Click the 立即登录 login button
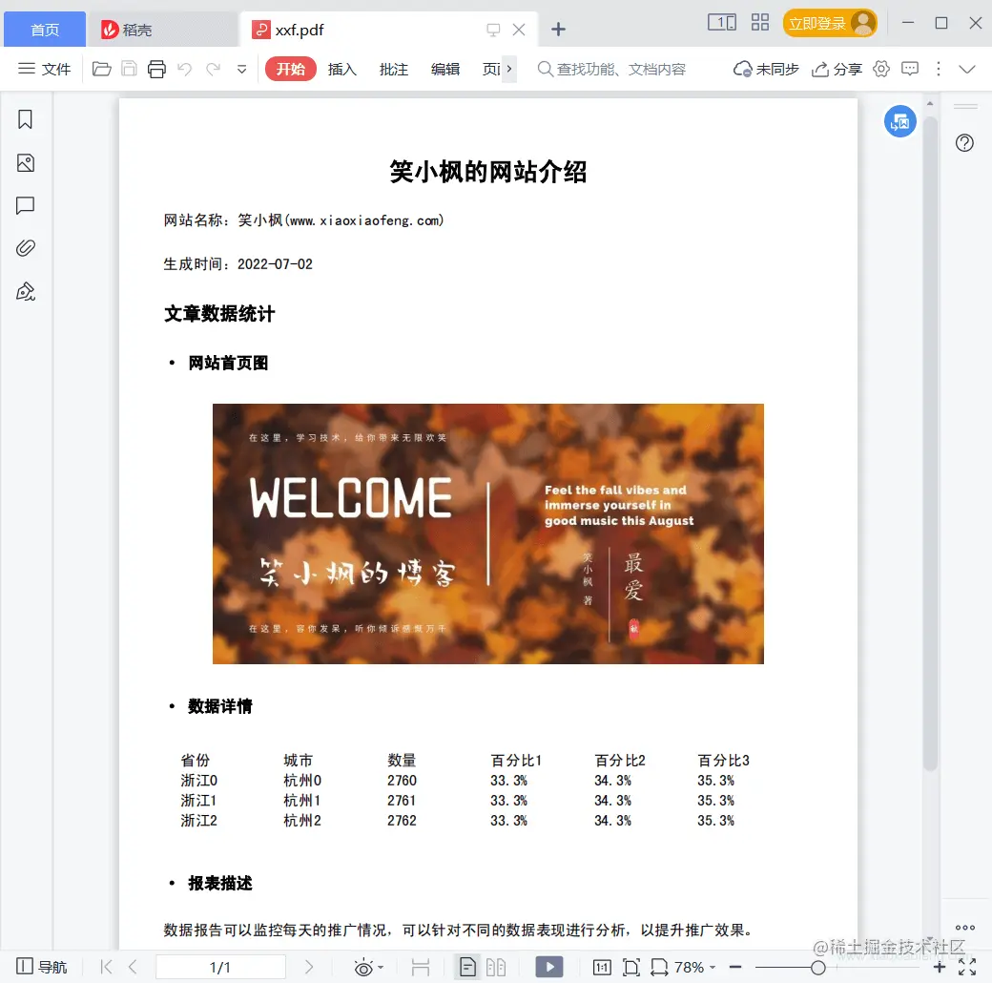The width and height of the screenshot is (992, 983). pos(830,24)
